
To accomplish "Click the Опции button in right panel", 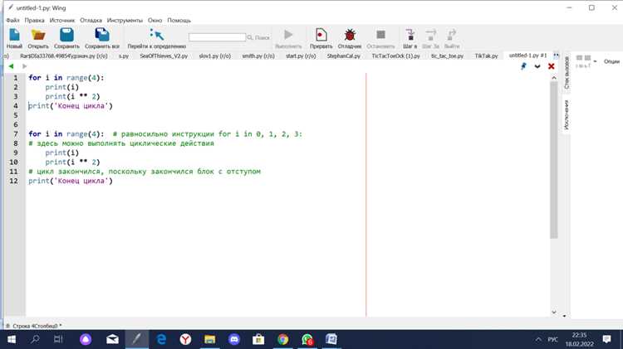I will point(611,61).
